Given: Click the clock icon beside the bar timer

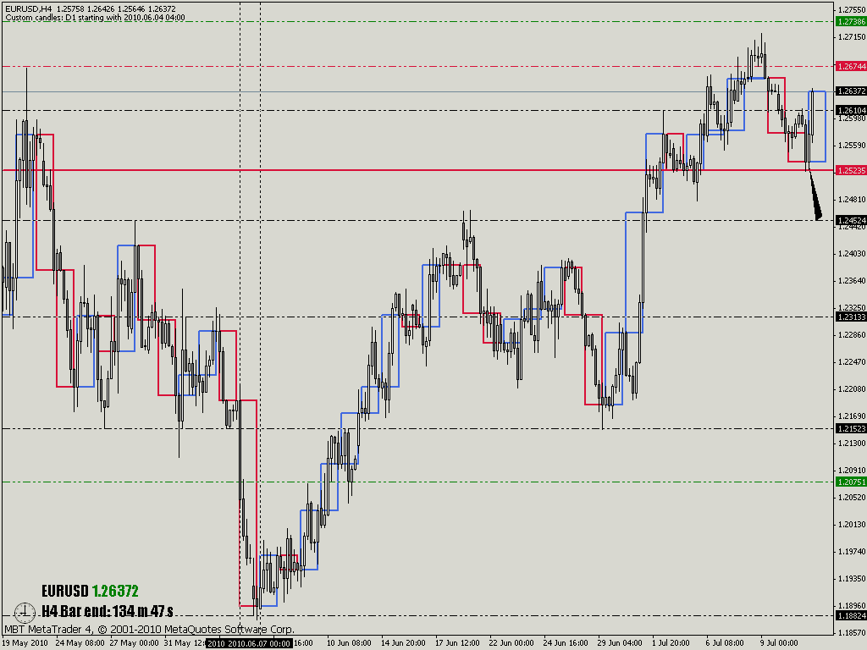Looking at the screenshot, I should [x=25, y=612].
